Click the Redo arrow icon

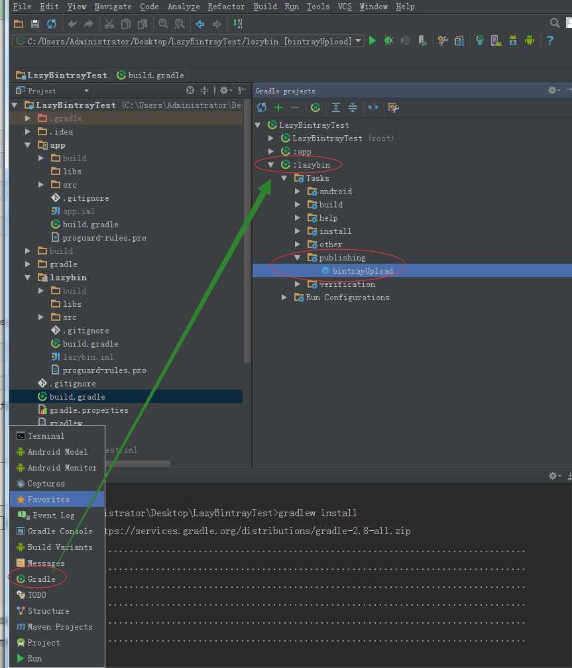coord(88,24)
